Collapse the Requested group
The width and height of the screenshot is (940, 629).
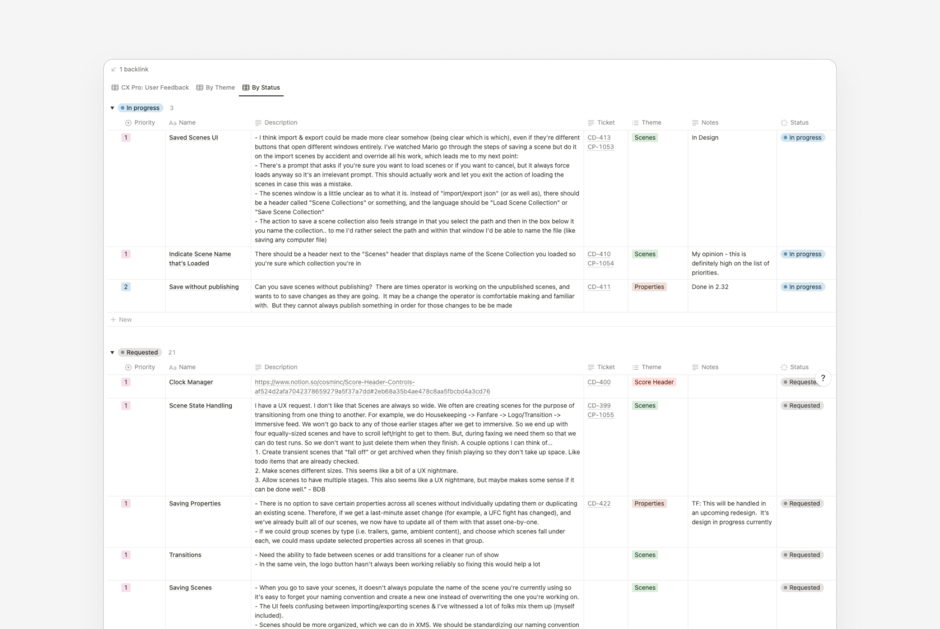(112, 353)
